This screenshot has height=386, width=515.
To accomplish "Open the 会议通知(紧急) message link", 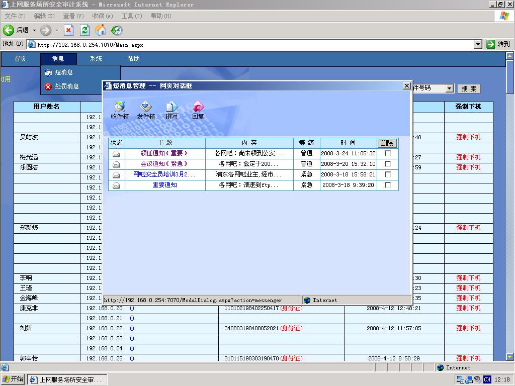I will tap(163, 164).
